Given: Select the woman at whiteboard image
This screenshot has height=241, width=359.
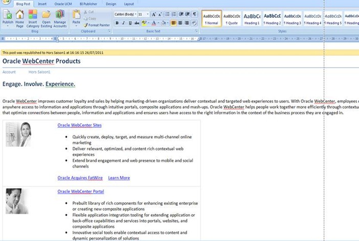Looking at the screenshot, I should coord(18,134).
